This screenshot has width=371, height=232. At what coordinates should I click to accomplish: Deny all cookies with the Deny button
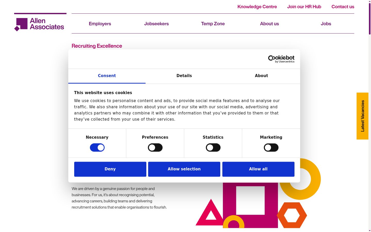tap(110, 169)
